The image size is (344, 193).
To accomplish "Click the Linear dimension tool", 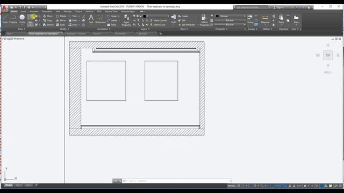I will click(x=112, y=16).
